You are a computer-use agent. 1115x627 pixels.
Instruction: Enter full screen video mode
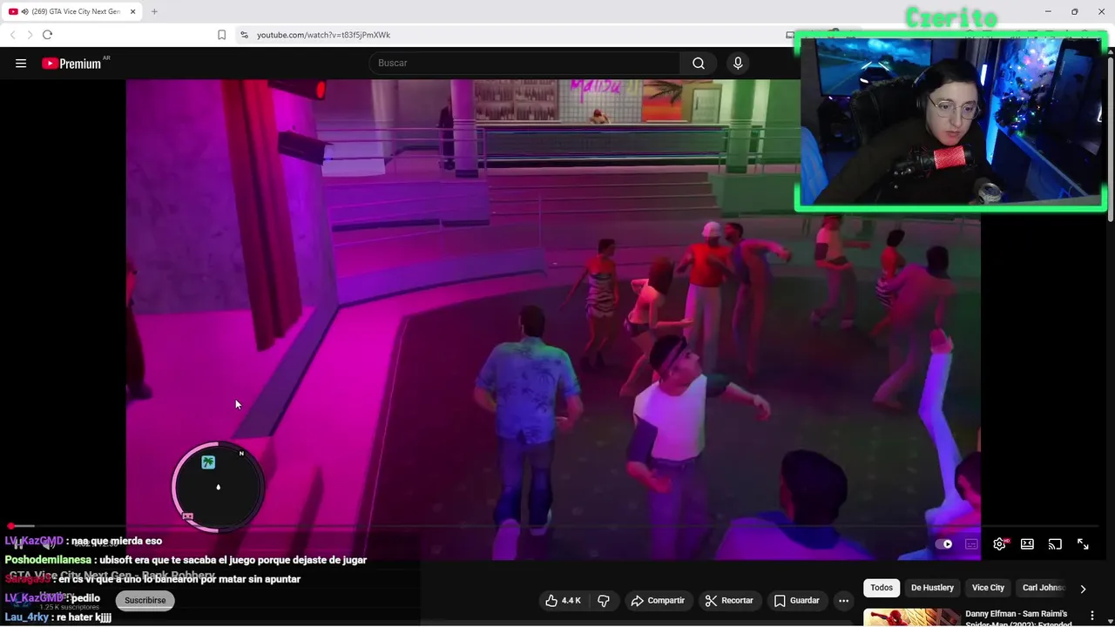point(1083,544)
